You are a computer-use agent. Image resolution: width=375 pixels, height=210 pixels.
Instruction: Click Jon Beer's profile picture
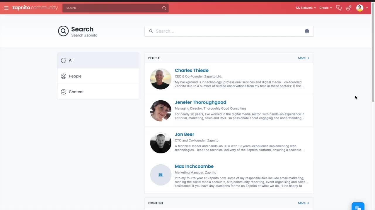pos(161,143)
